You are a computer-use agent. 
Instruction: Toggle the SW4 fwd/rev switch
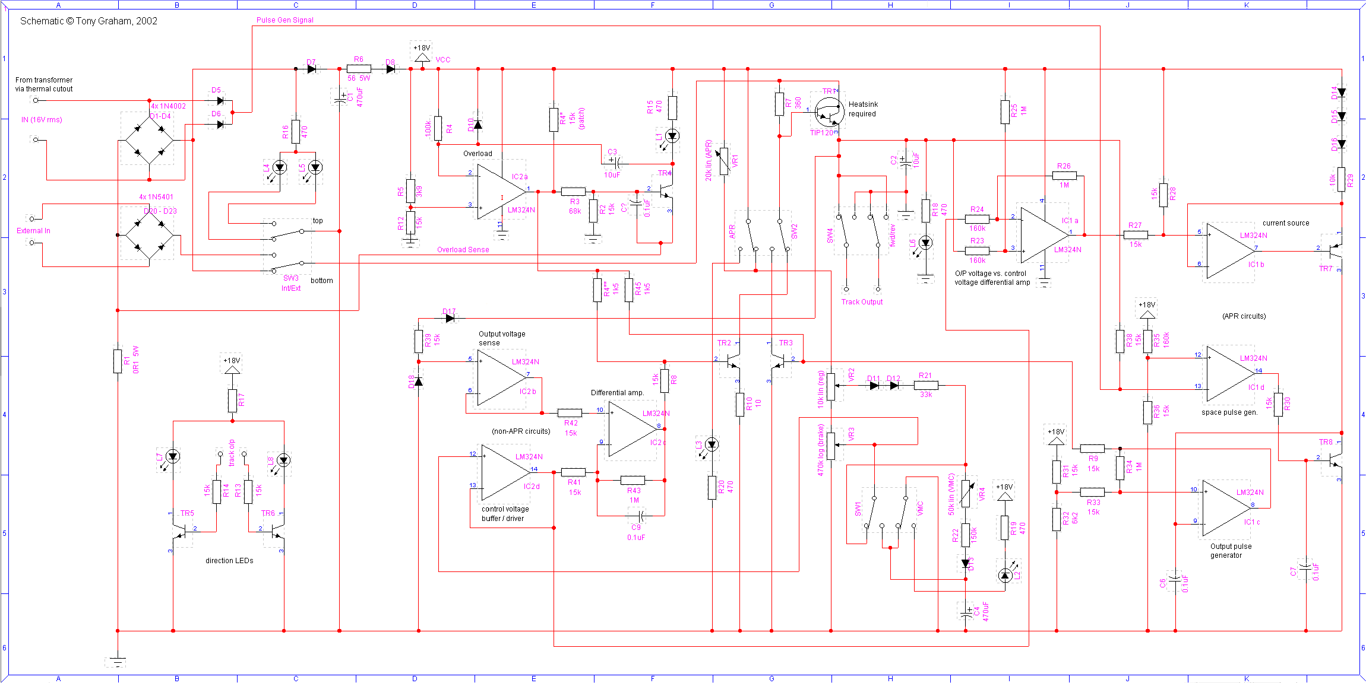(x=861, y=231)
